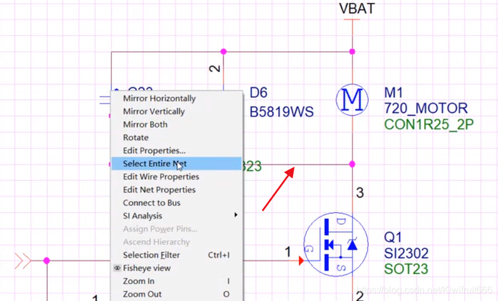498x301 pixels.
Task: Open Edit Properties... dialog
Action: click(x=154, y=151)
